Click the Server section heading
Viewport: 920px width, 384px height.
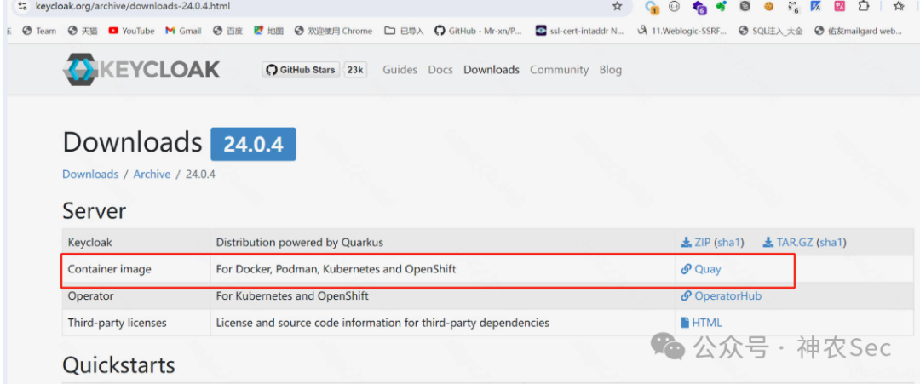point(94,210)
